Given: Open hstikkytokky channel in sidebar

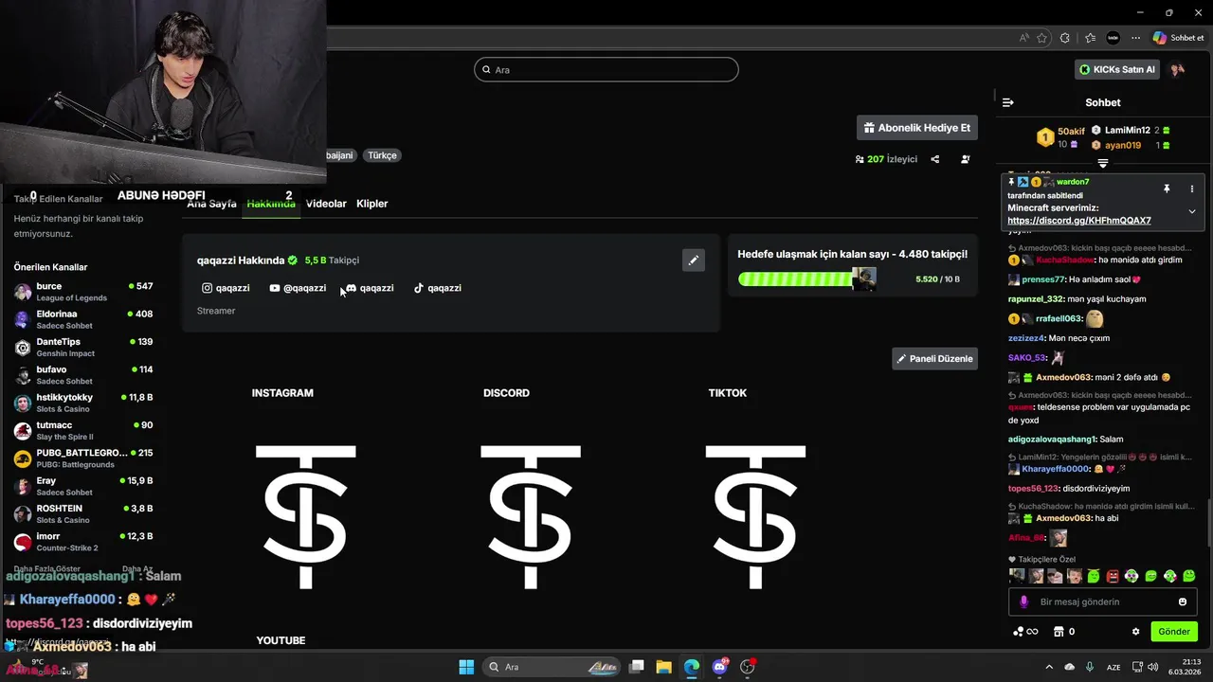Looking at the screenshot, I should click(83, 403).
